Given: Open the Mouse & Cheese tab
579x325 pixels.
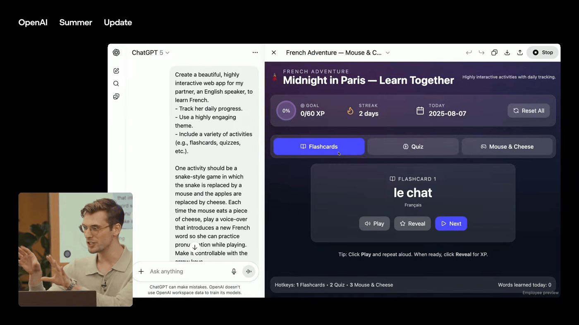Looking at the screenshot, I should coord(507,147).
